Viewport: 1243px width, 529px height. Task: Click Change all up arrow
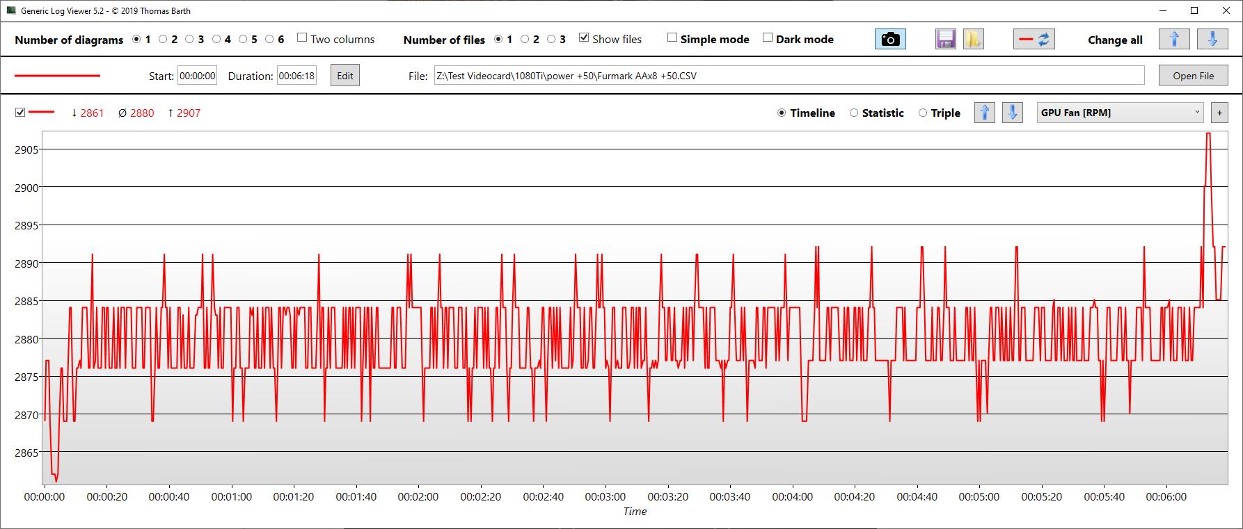[x=1173, y=40]
